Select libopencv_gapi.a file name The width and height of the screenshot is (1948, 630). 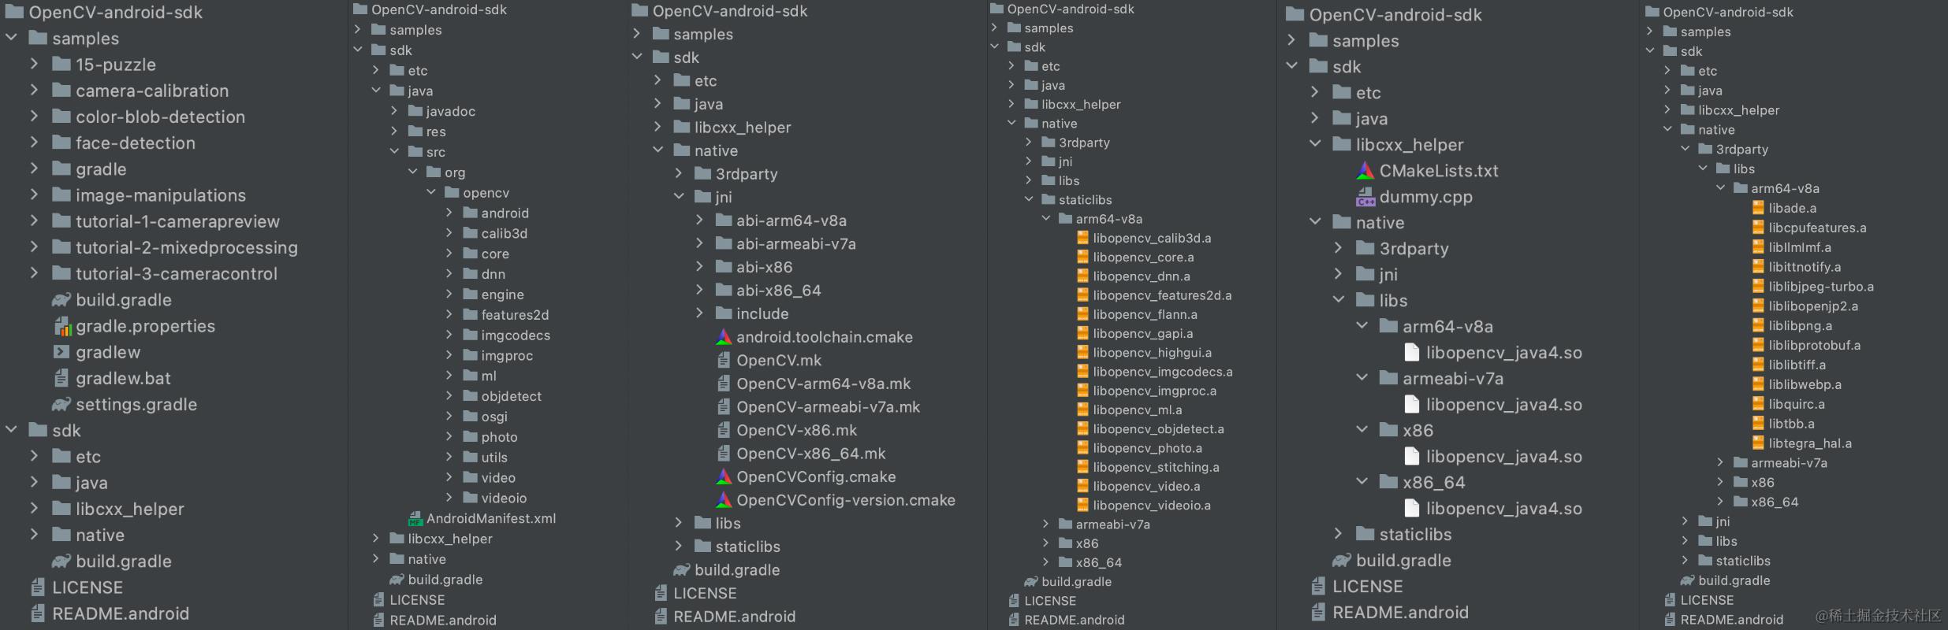[x=1143, y=334]
